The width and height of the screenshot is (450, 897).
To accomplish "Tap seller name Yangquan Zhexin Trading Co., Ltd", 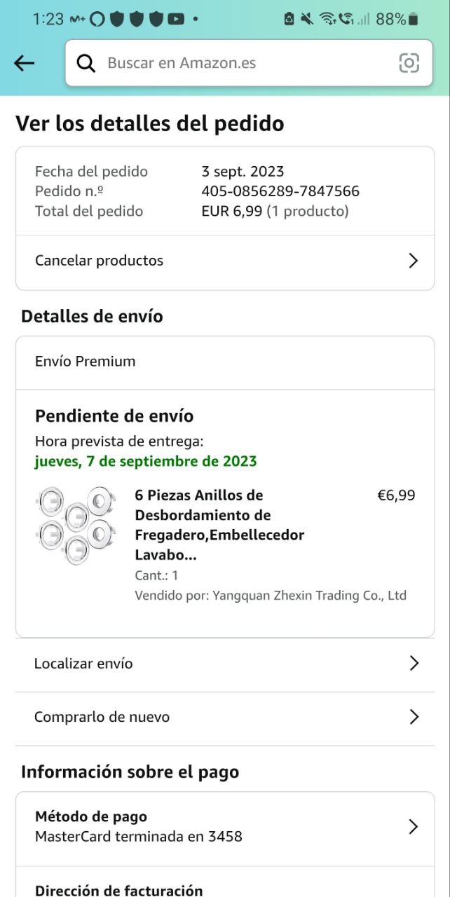I will [x=309, y=596].
